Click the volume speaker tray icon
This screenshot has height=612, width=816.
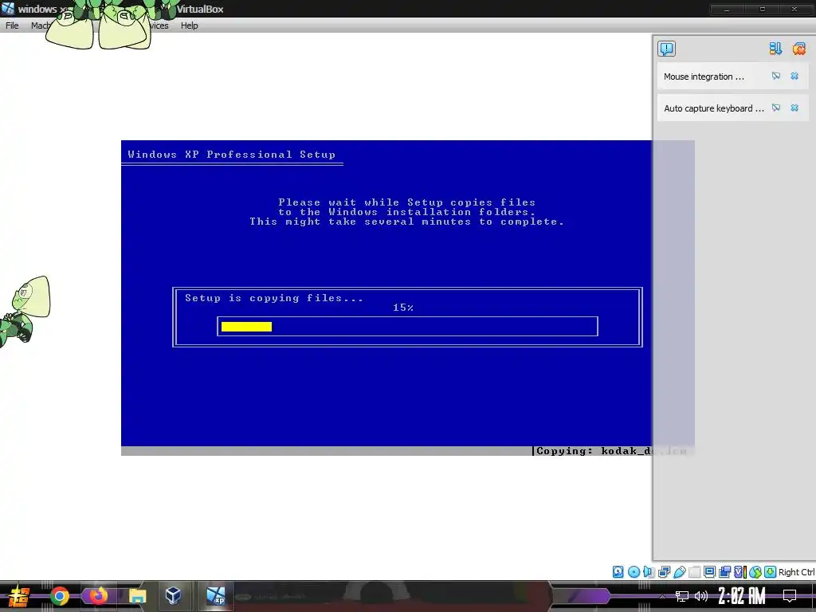tap(701, 596)
